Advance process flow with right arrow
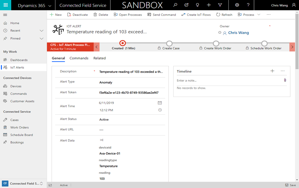The width and height of the screenshot is (299, 188). tap(292, 47)
